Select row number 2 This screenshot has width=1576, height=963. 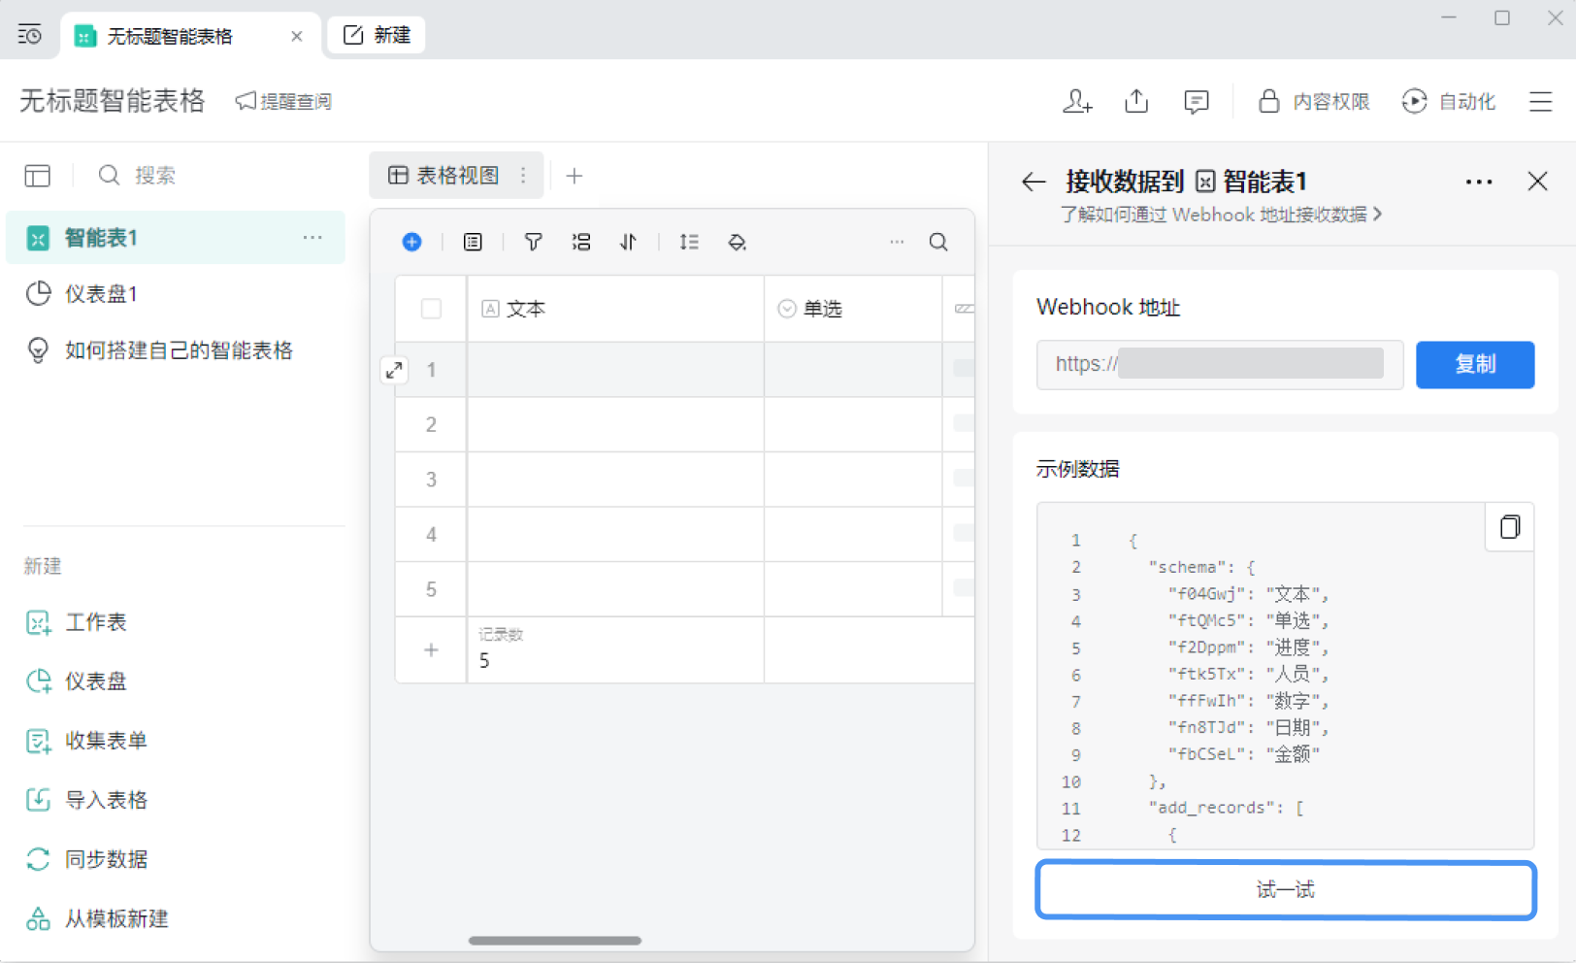(432, 424)
